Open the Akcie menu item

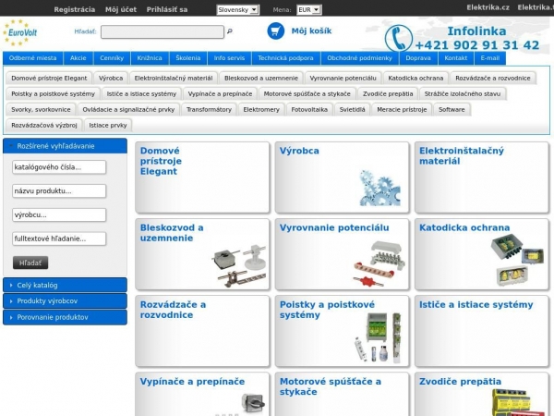pyautogui.click(x=78, y=58)
